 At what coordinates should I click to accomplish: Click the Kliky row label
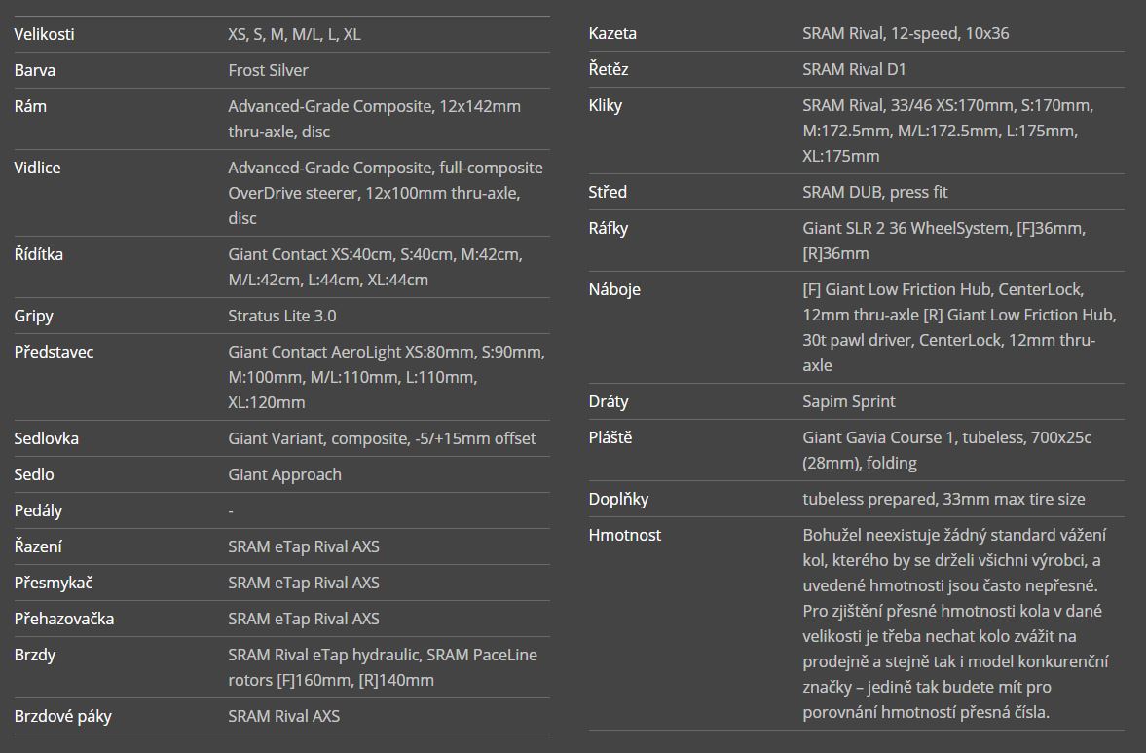606,105
